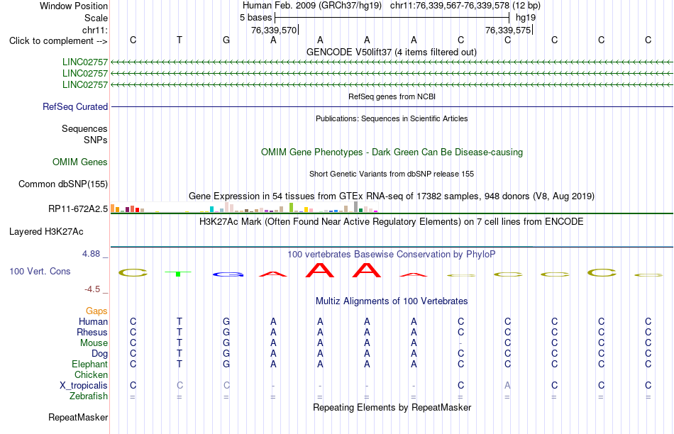
Task: Click "Click to complement -->" to flip bases
Action: tap(58, 41)
